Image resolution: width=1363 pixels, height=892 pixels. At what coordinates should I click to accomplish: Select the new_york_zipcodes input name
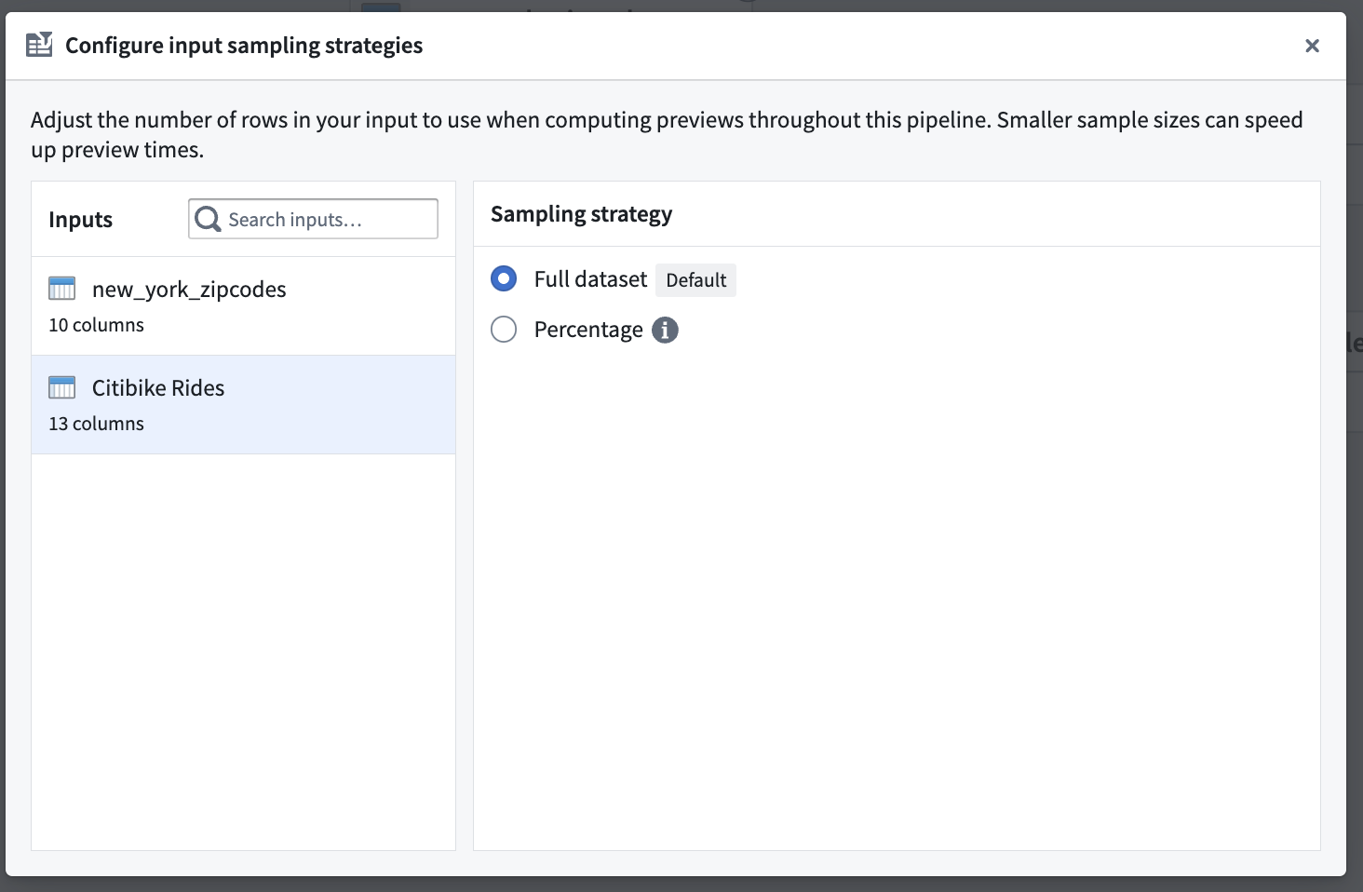tap(189, 290)
